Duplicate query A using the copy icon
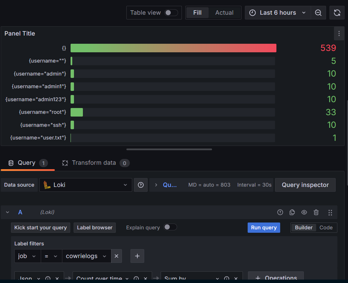The image size is (348, 283). tap(292, 212)
